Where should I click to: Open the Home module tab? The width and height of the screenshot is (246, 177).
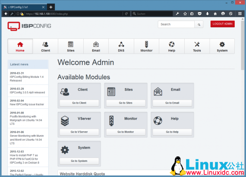point(20,46)
